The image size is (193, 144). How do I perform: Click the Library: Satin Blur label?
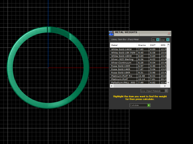coord(125,40)
